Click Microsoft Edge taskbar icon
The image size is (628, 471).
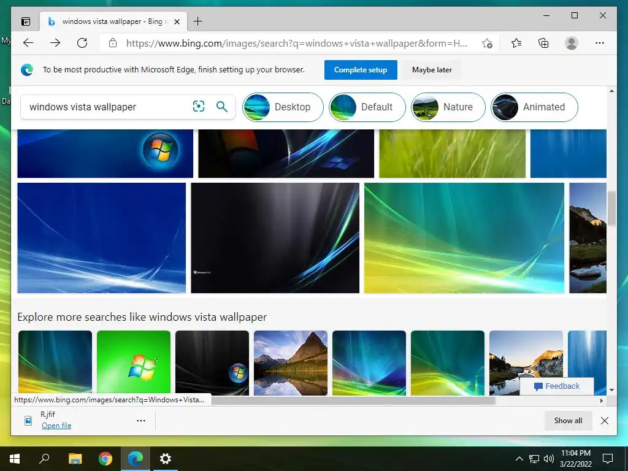click(136, 459)
